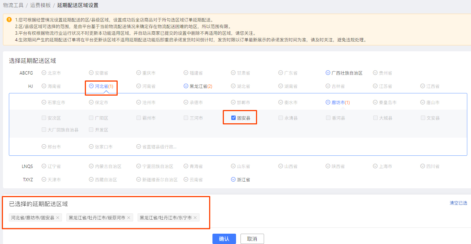Open 物流工具 from the breadcrumb
471x244 pixels.
point(13,5)
